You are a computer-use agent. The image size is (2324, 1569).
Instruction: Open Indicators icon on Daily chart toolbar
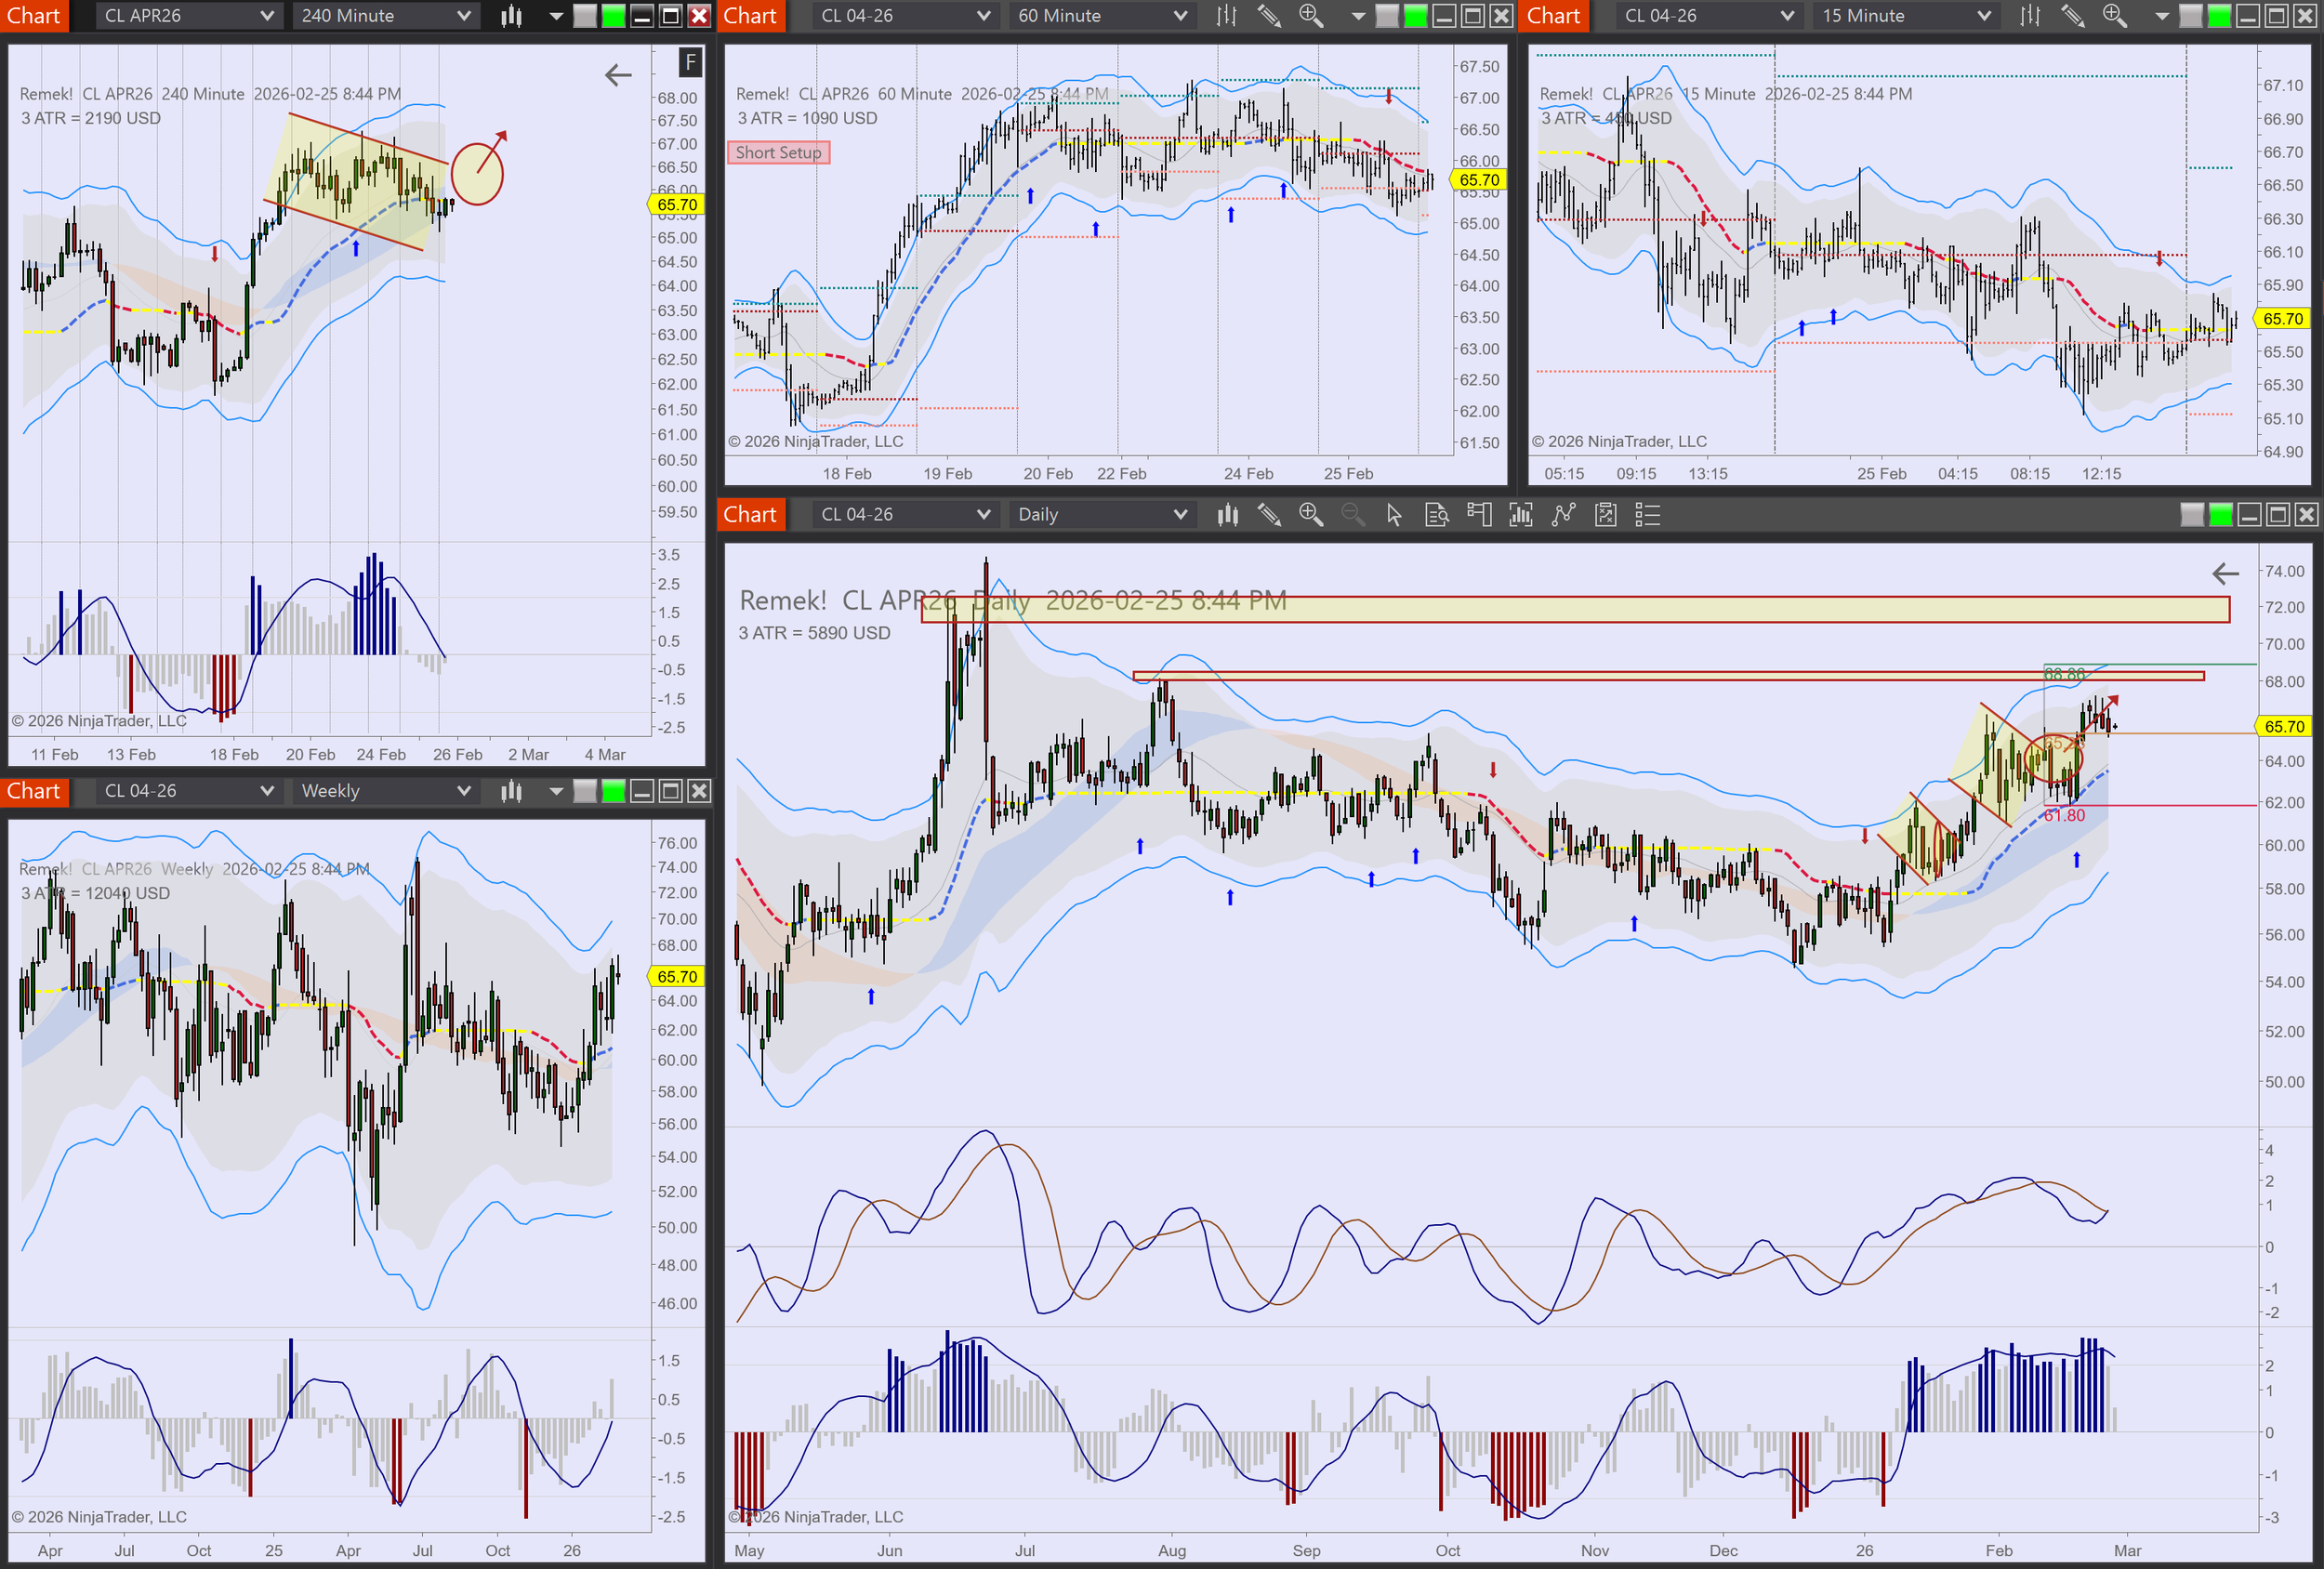tap(1521, 515)
